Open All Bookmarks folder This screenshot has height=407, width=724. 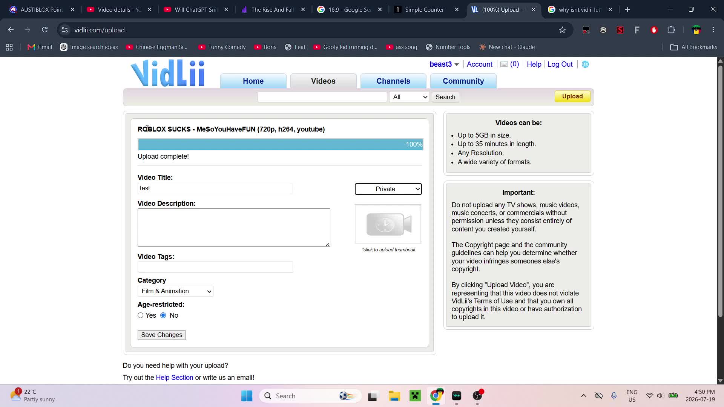click(693, 47)
